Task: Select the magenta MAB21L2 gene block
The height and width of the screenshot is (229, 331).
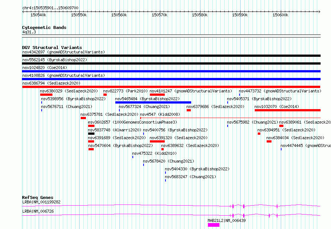Action: pyautogui.click(x=213, y=225)
